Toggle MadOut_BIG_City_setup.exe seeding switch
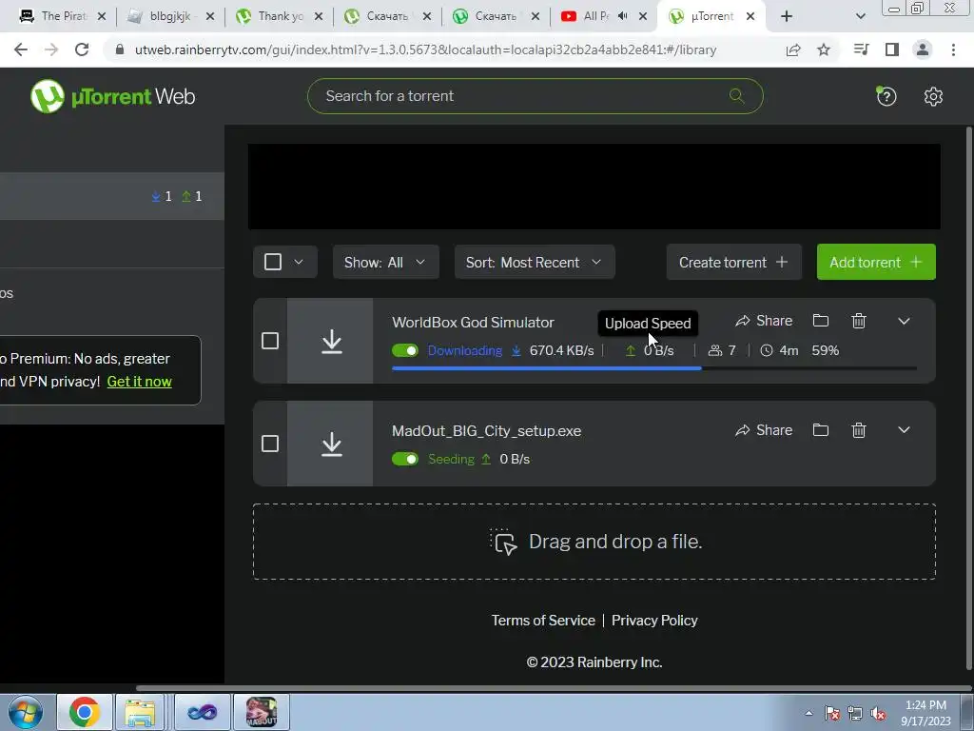The height and width of the screenshot is (731, 974). [405, 459]
